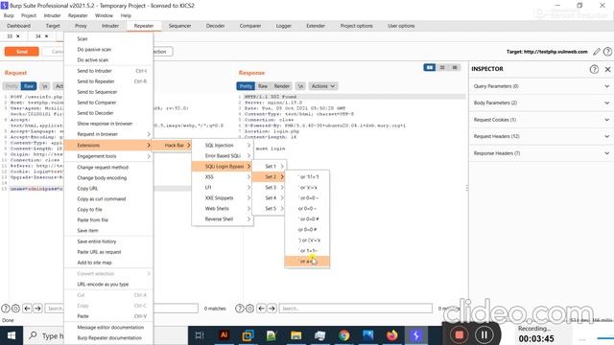
Task: Switch request view to Pretty
Action: pos(12,86)
